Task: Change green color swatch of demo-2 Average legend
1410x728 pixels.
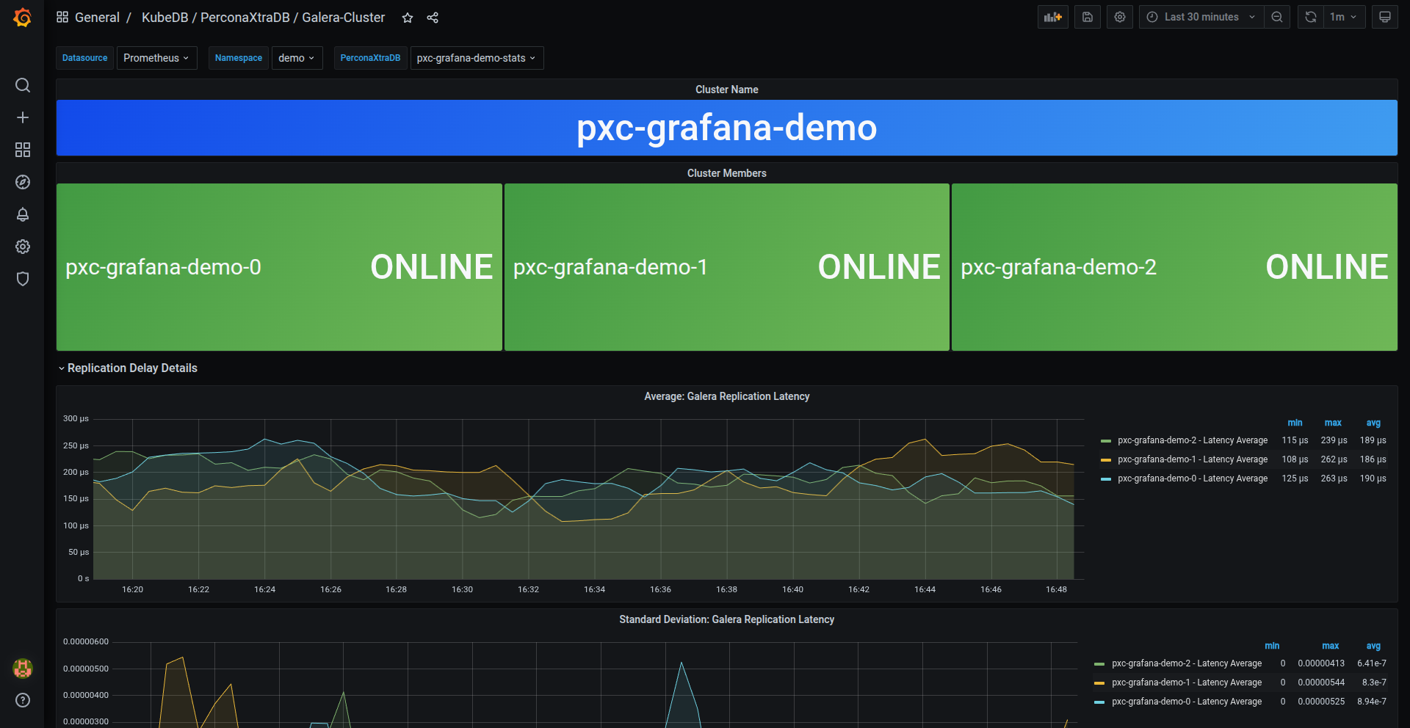Action: pos(1106,441)
